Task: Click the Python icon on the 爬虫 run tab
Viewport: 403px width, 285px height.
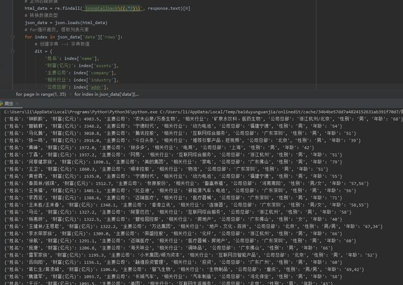Action: tap(1, 103)
